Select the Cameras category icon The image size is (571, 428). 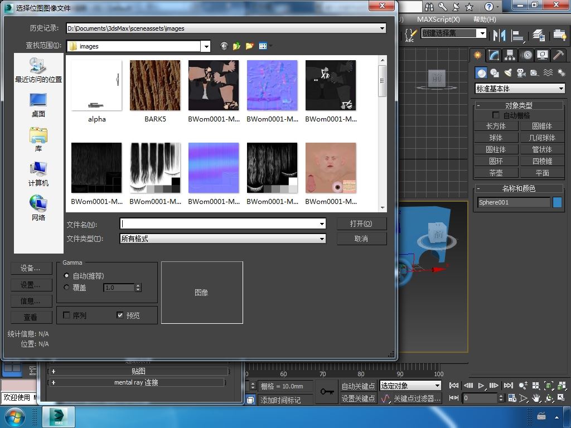pos(521,73)
